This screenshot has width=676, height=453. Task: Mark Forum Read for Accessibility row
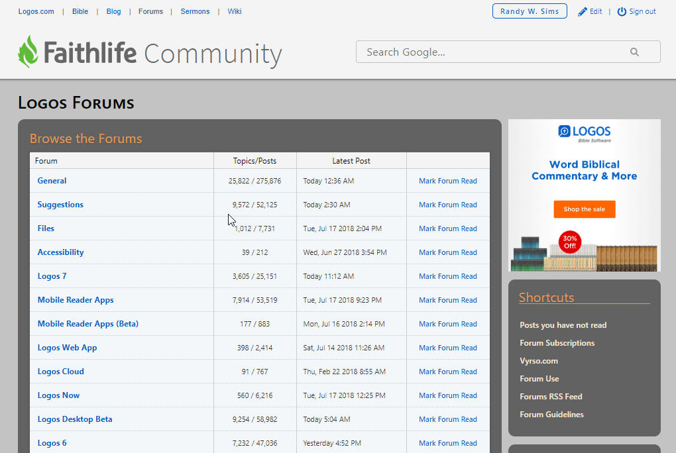point(447,252)
